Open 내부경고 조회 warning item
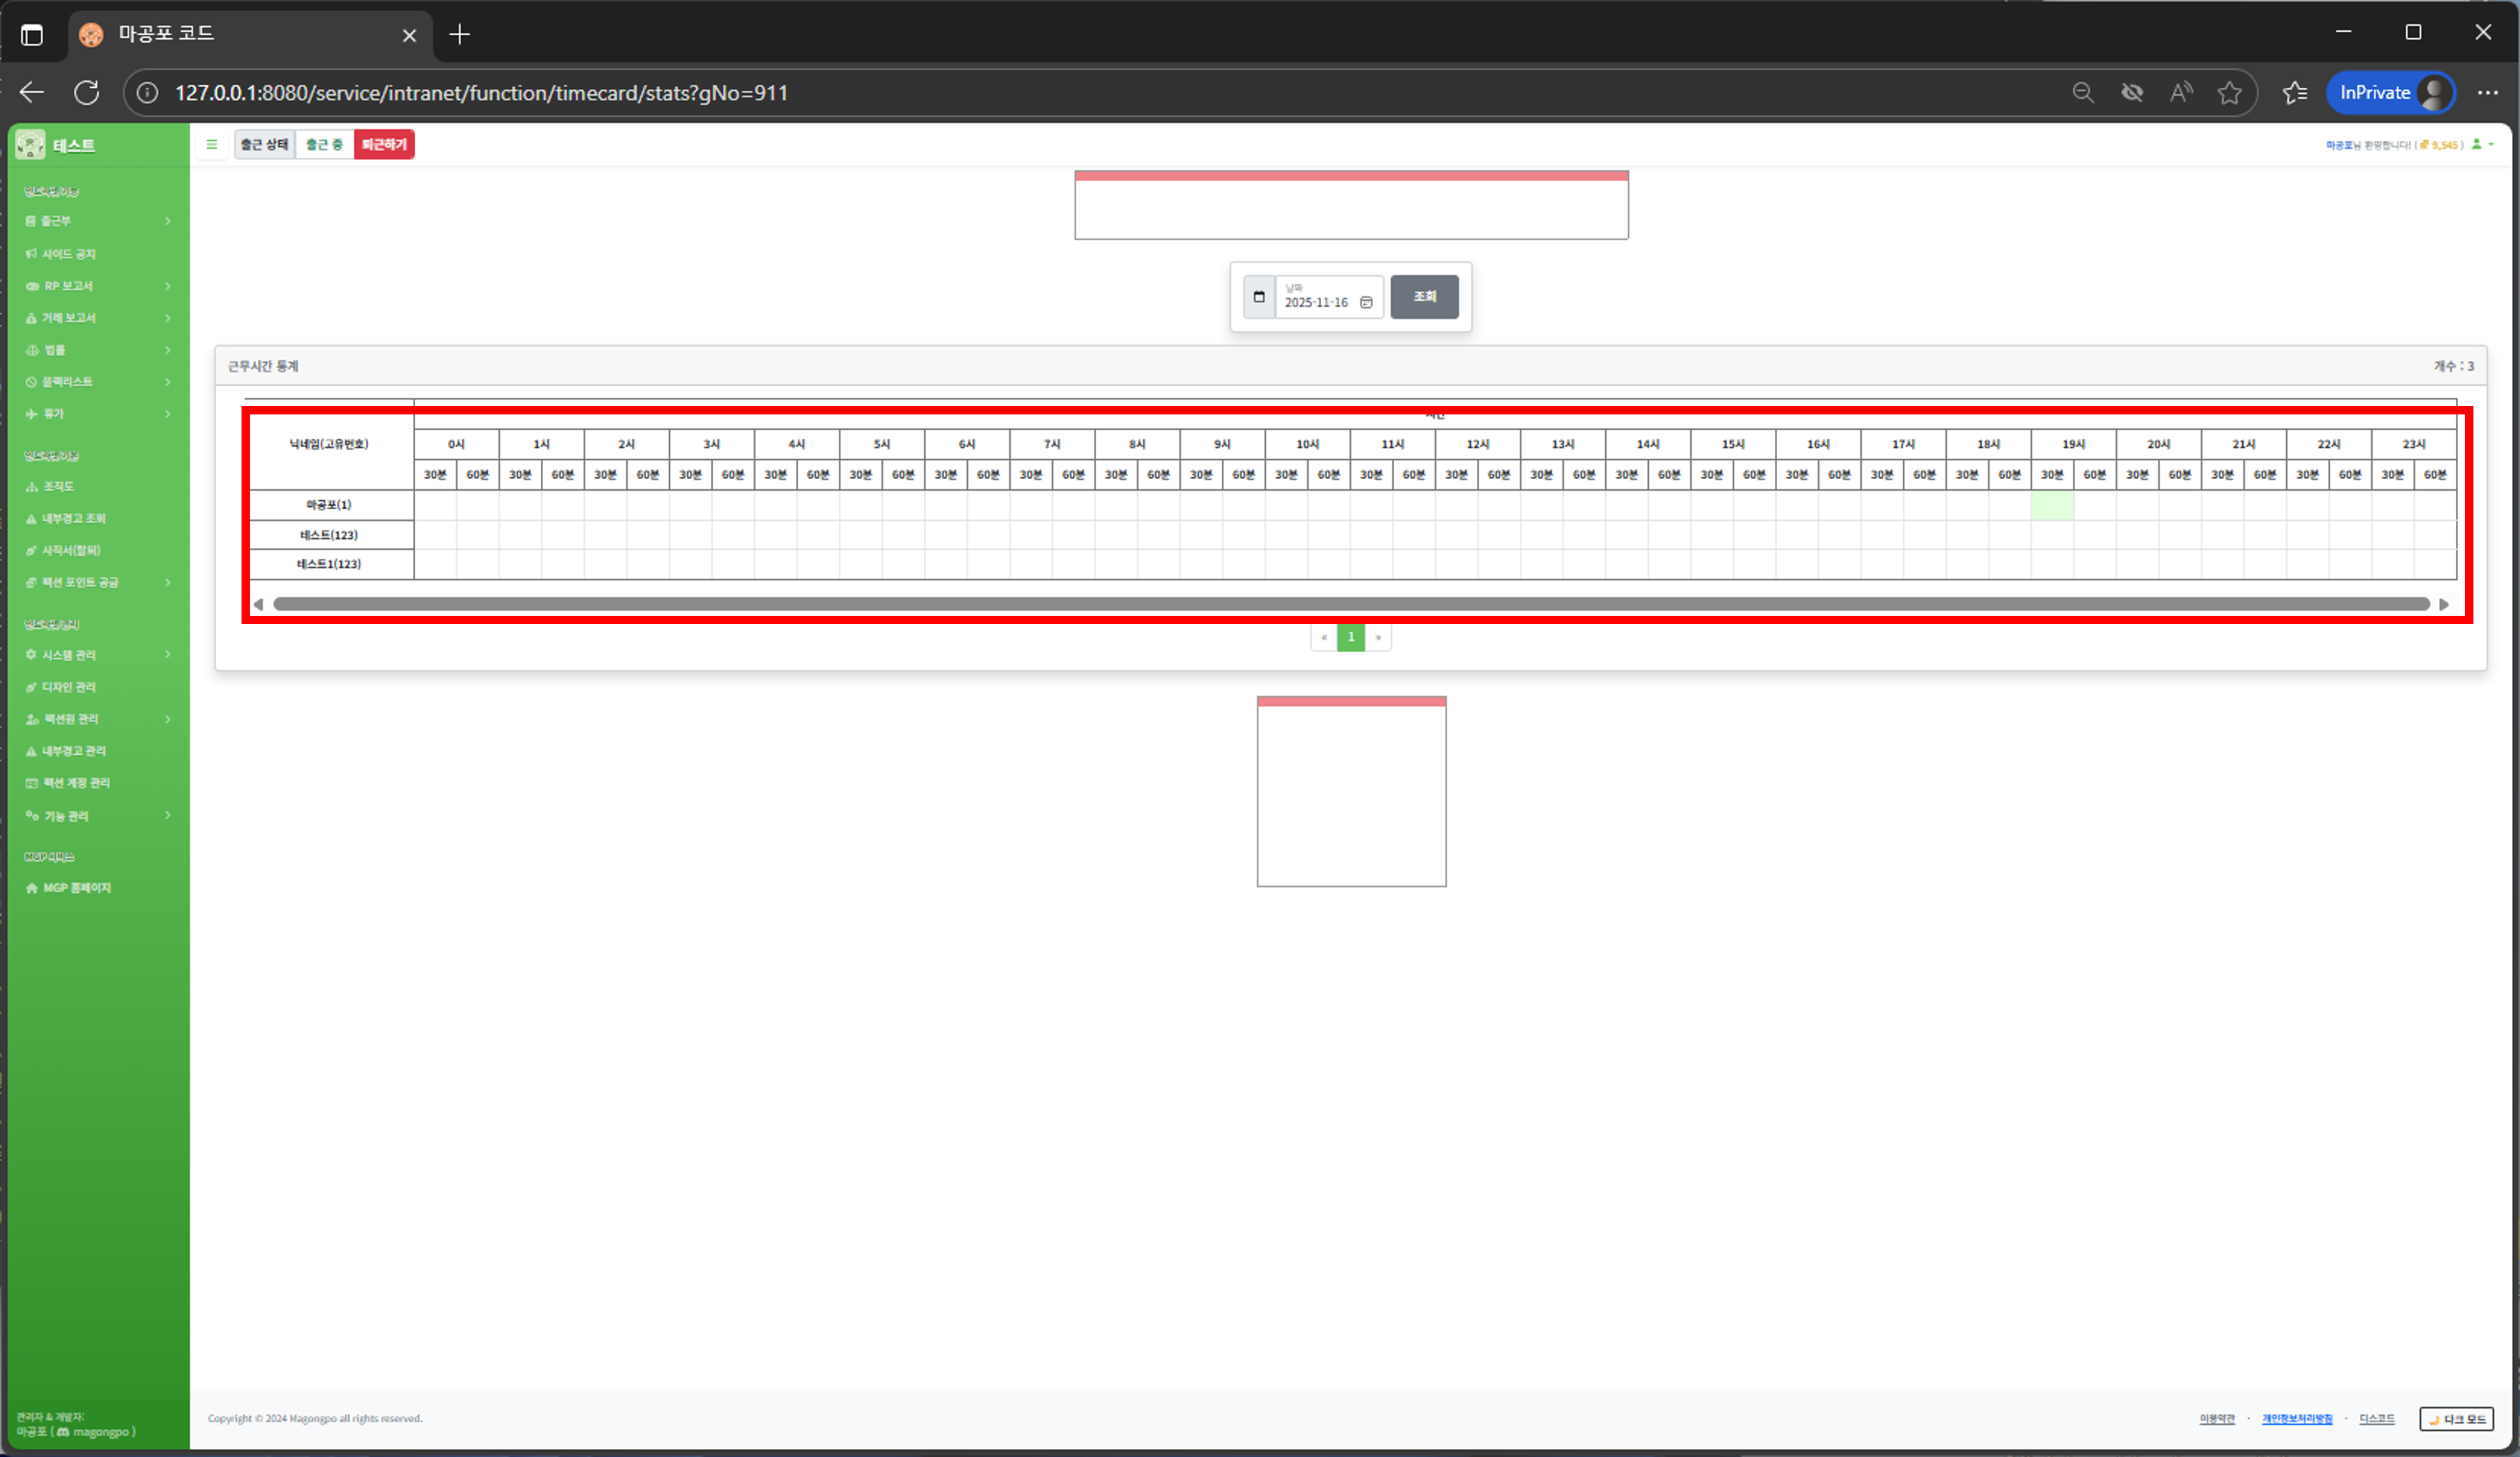 pos(73,519)
